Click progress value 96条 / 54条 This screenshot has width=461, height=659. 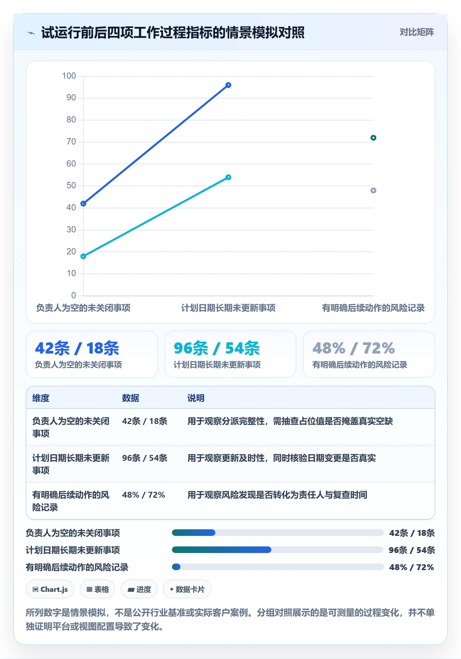412,550
